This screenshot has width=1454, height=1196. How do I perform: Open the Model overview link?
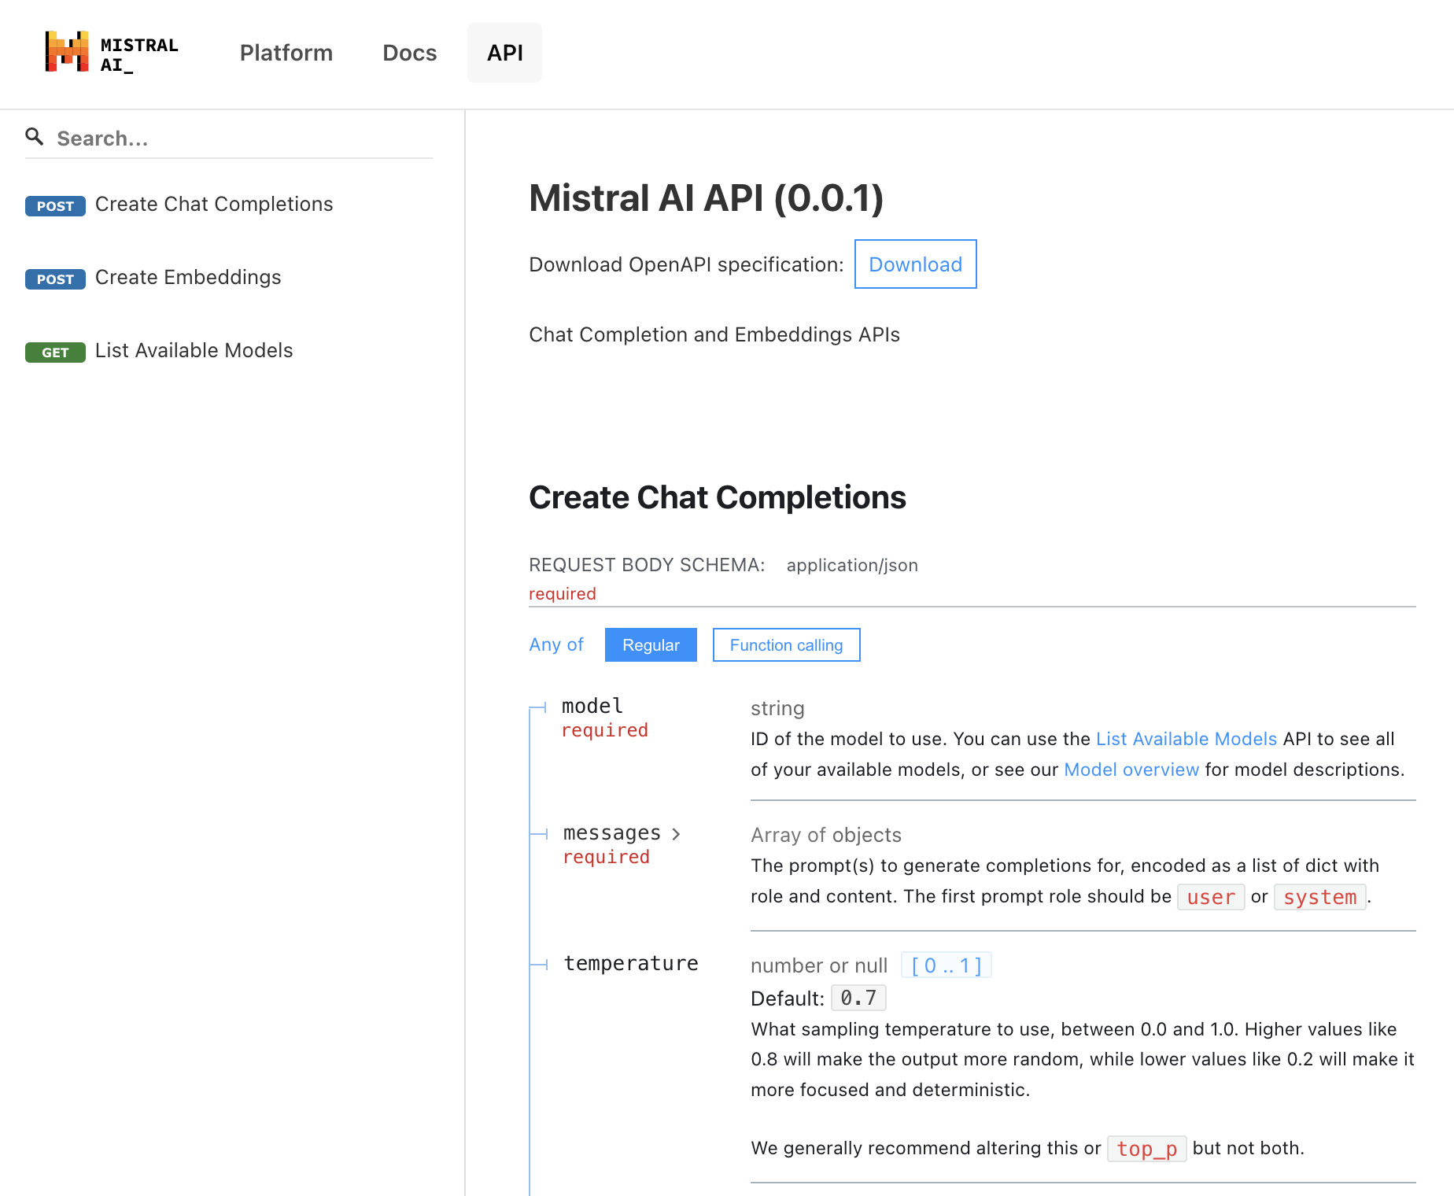[x=1131, y=770]
